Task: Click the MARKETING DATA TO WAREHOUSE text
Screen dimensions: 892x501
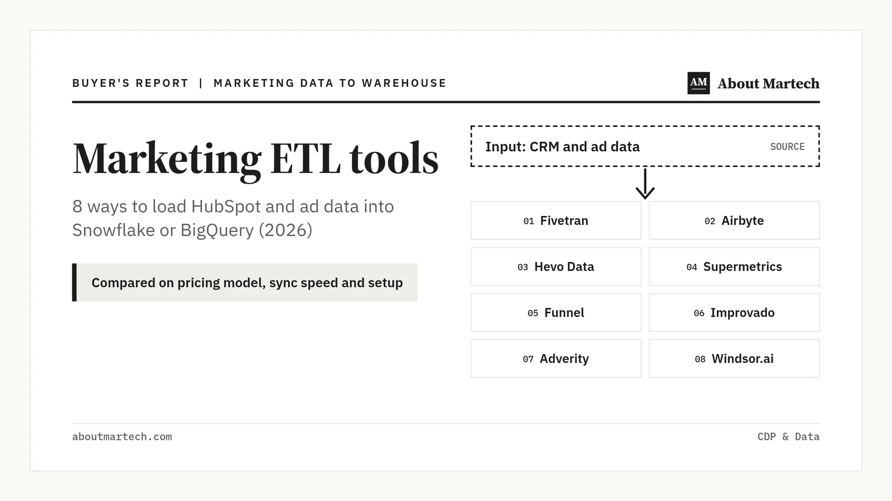Action: (x=330, y=83)
